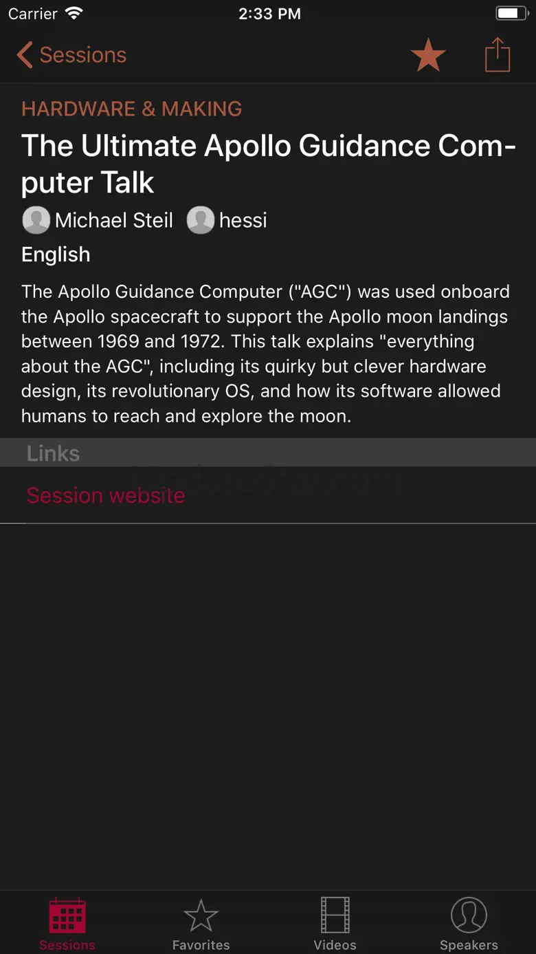Switch to the Favorites tab
536x954 pixels.
pyautogui.click(x=201, y=924)
